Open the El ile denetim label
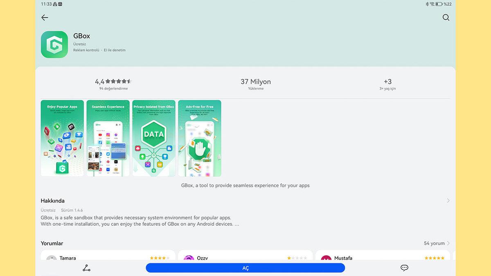The image size is (491, 276). point(115,50)
